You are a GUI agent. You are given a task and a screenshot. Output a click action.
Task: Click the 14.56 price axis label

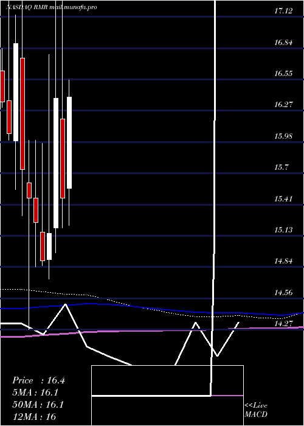pos(283,293)
